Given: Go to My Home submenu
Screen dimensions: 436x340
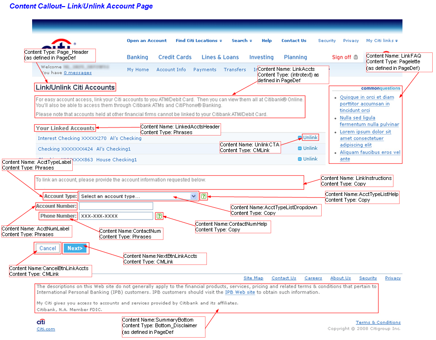Looking at the screenshot, I should 138,70.
